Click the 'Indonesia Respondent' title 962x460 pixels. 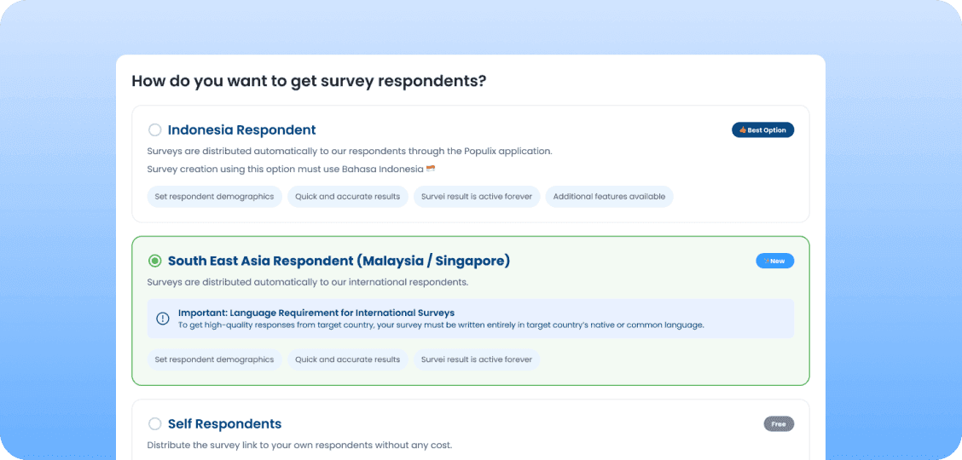[x=241, y=129]
